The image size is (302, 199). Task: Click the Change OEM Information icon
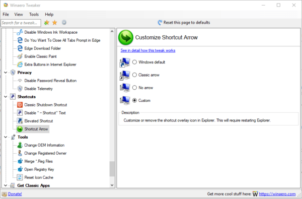(x=20, y=145)
